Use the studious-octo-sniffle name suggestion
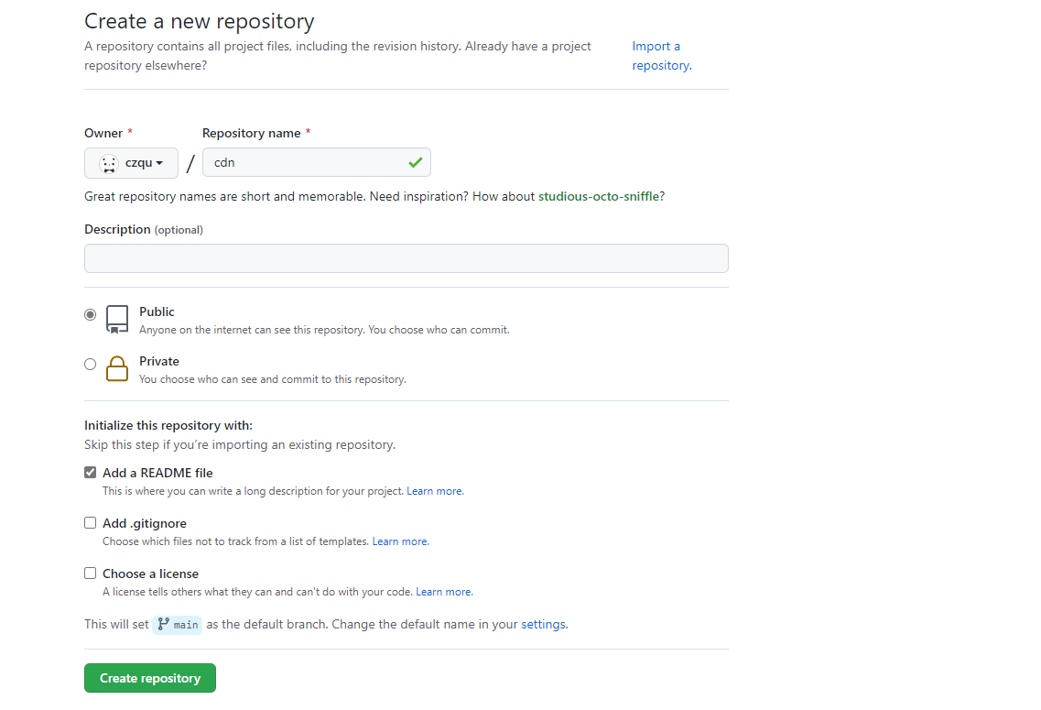 point(598,196)
